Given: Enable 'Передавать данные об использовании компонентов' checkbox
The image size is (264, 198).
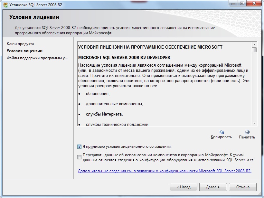Looking at the screenshot, I should point(79,157).
